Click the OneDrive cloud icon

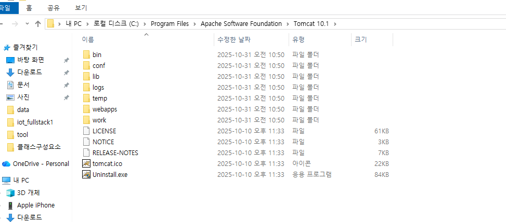6,164
